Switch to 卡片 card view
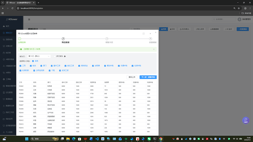Viewport: 253px width, 142px height. tap(172, 29)
